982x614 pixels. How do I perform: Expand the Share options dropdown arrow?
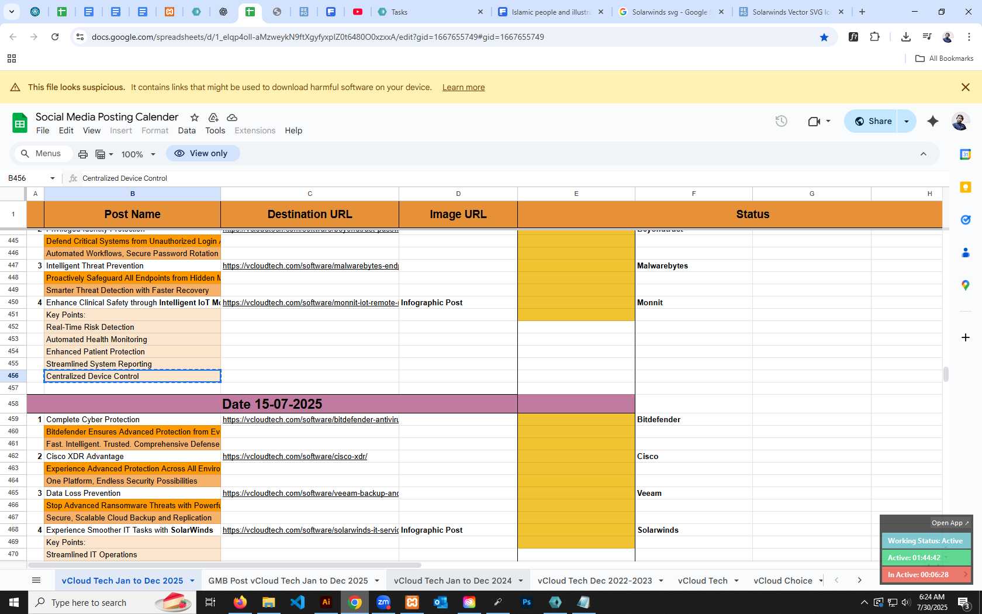tap(907, 121)
